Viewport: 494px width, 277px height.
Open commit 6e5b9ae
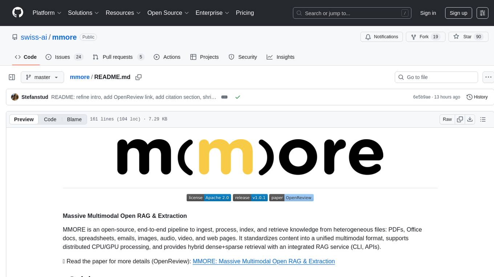[422, 97]
